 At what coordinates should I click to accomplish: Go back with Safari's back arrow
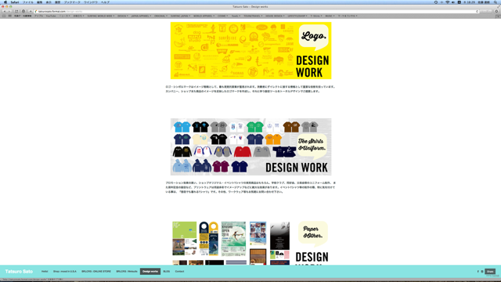pos(5,11)
